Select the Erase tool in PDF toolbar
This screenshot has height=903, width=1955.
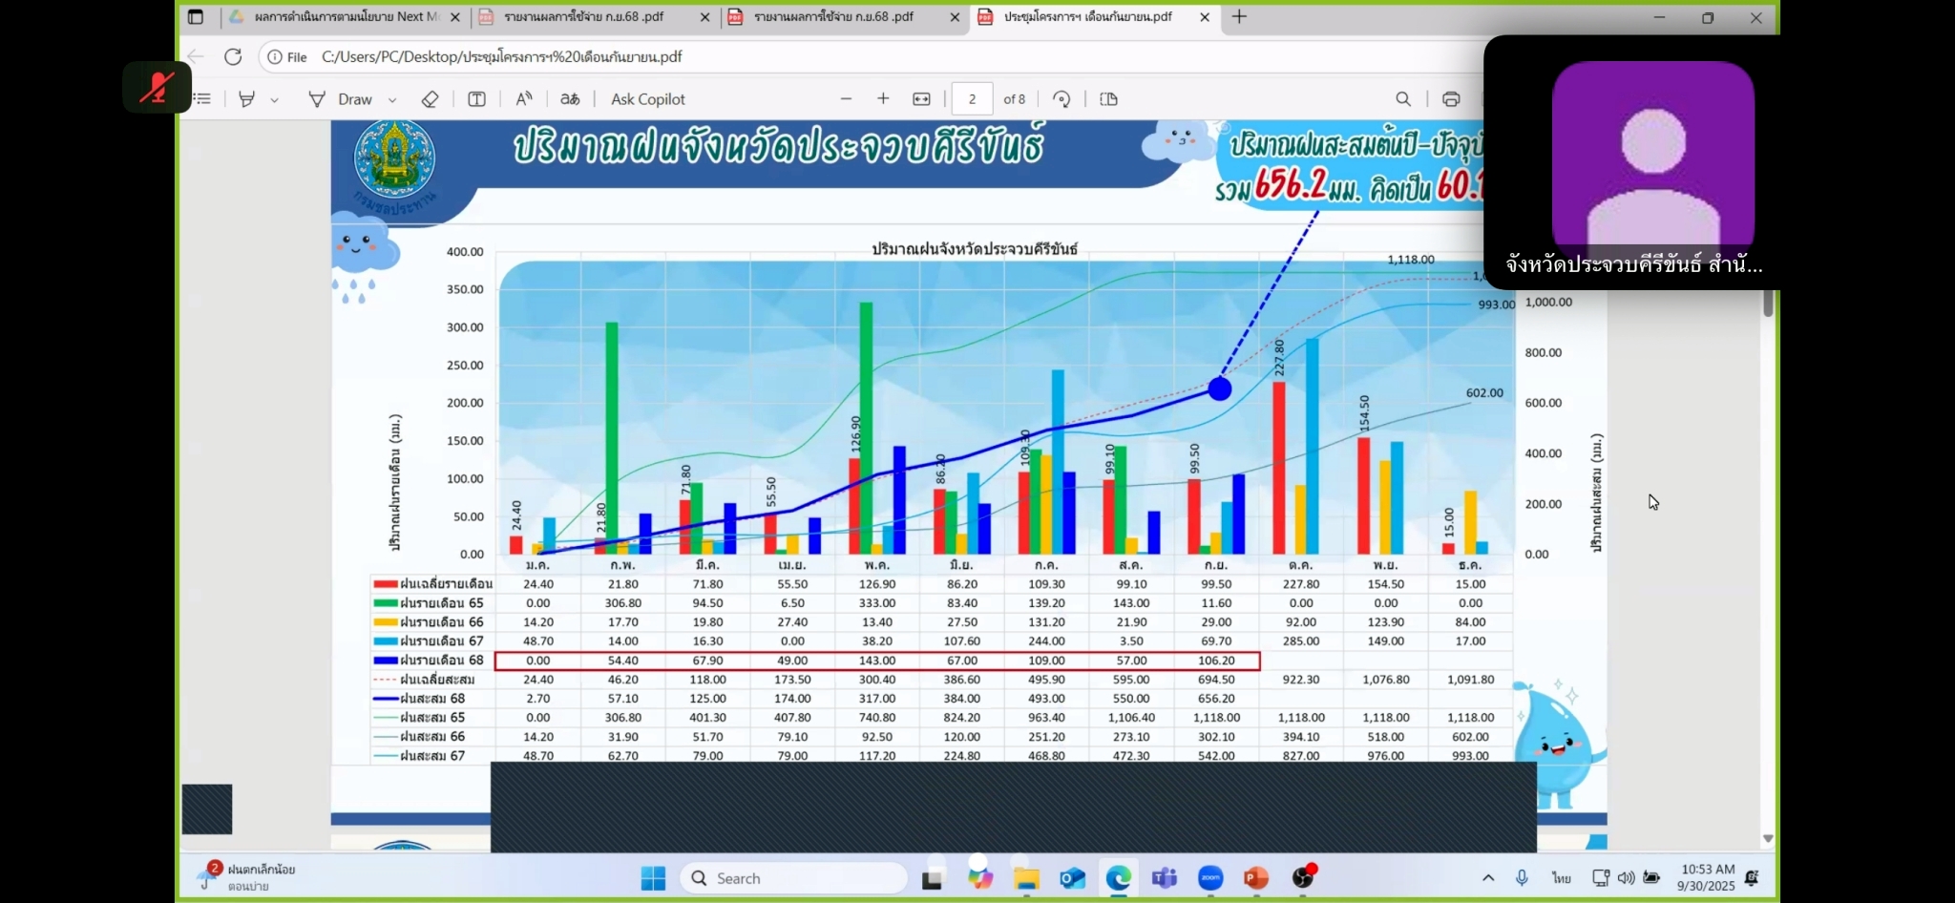pyautogui.click(x=430, y=99)
